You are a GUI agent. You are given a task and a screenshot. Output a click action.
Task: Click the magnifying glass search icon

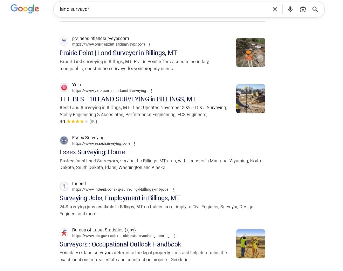tap(315, 9)
